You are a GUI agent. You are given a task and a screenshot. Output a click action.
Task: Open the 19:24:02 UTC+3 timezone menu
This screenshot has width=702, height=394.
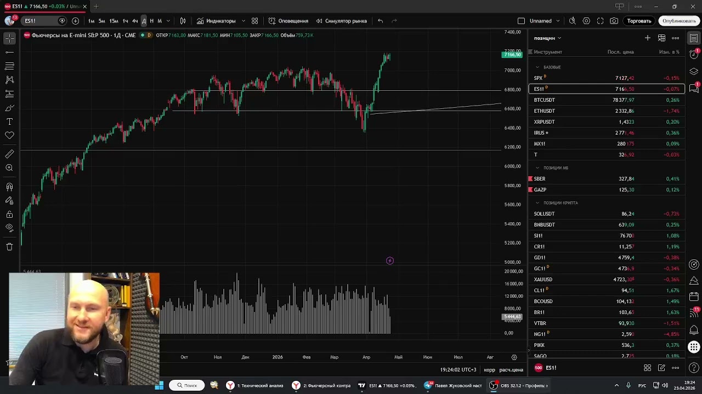(x=458, y=369)
